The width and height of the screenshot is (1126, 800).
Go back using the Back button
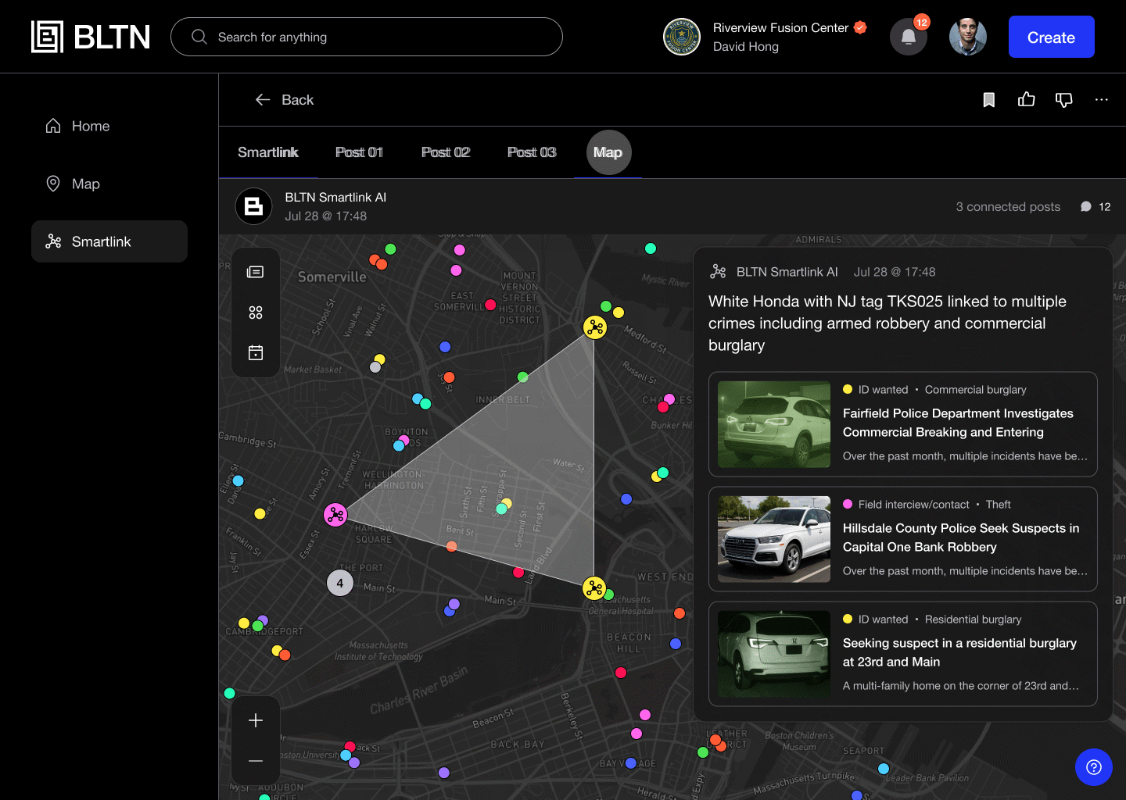tap(285, 100)
